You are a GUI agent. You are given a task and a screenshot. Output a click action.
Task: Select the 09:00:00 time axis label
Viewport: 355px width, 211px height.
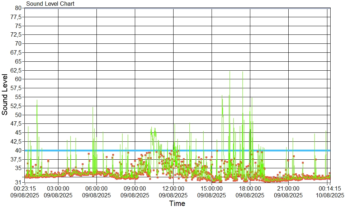[x=135, y=188]
